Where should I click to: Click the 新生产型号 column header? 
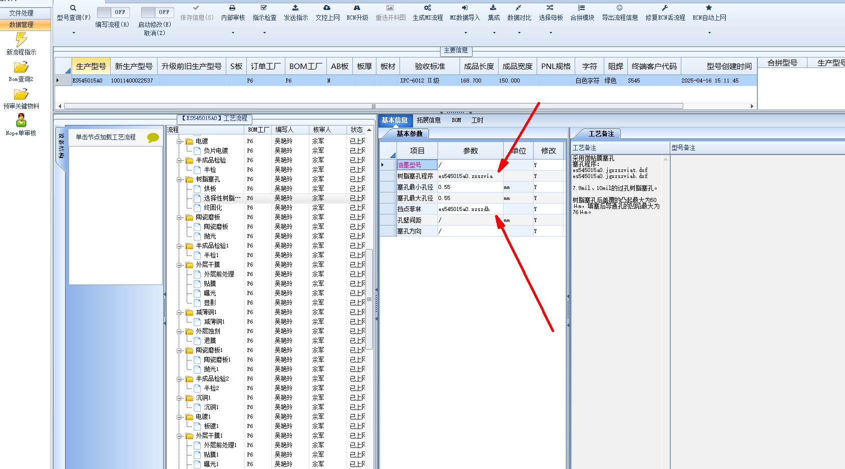[x=133, y=66]
